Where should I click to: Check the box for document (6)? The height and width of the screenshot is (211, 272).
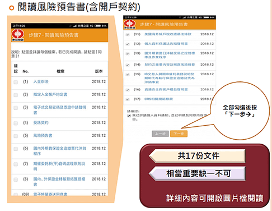pos(16,149)
